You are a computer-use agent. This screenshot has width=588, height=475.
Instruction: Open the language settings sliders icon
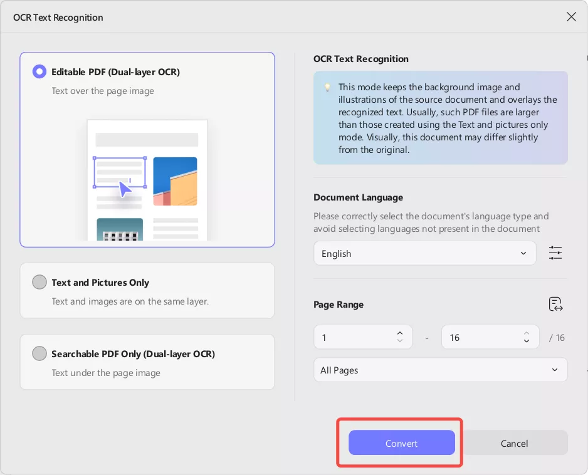click(x=555, y=253)
